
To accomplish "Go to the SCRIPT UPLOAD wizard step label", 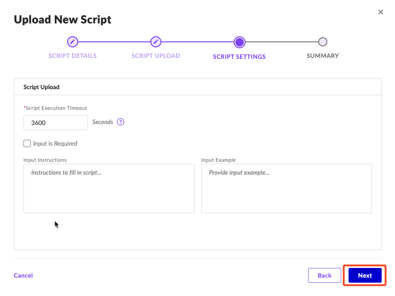I will point(156,56).
